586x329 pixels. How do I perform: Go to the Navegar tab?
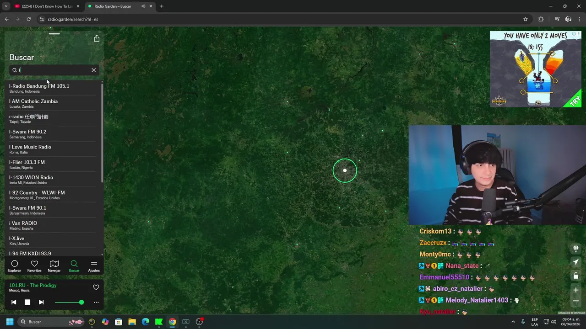point(54,266)
